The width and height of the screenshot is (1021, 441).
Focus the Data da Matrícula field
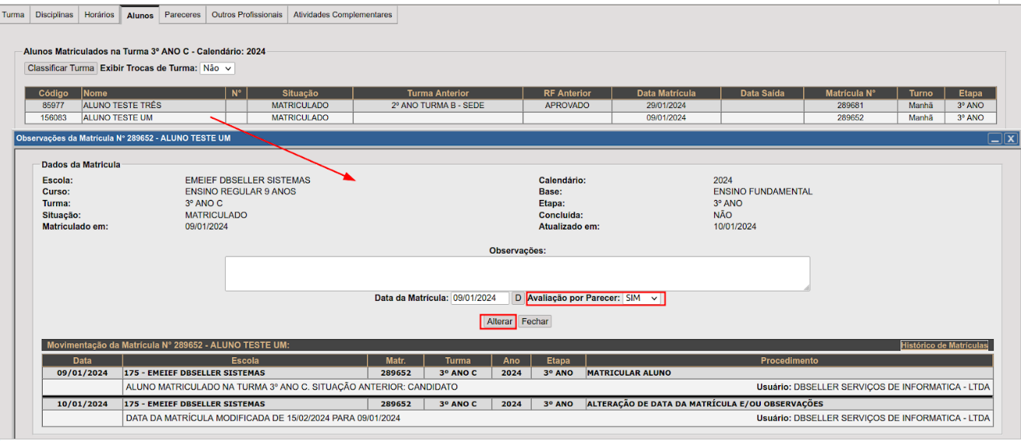click(480, 298)
